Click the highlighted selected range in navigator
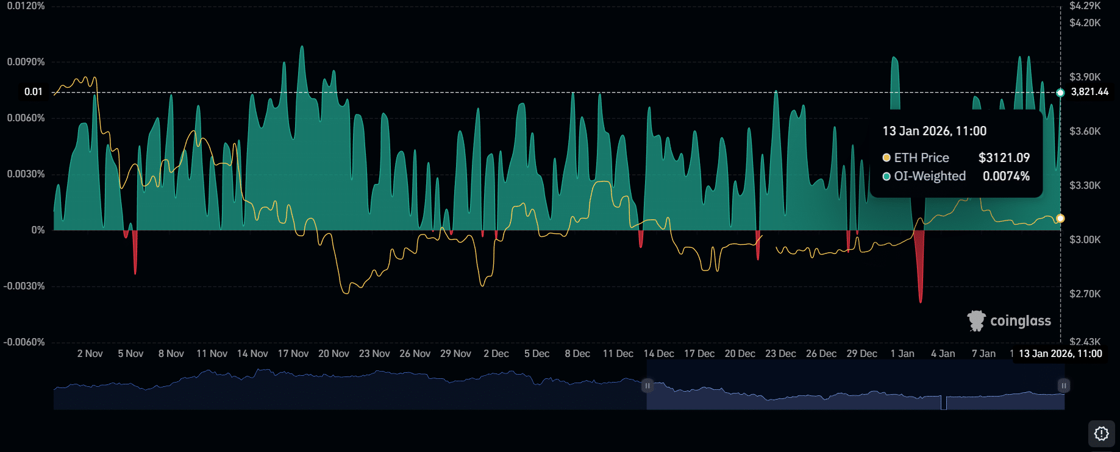 854,393
